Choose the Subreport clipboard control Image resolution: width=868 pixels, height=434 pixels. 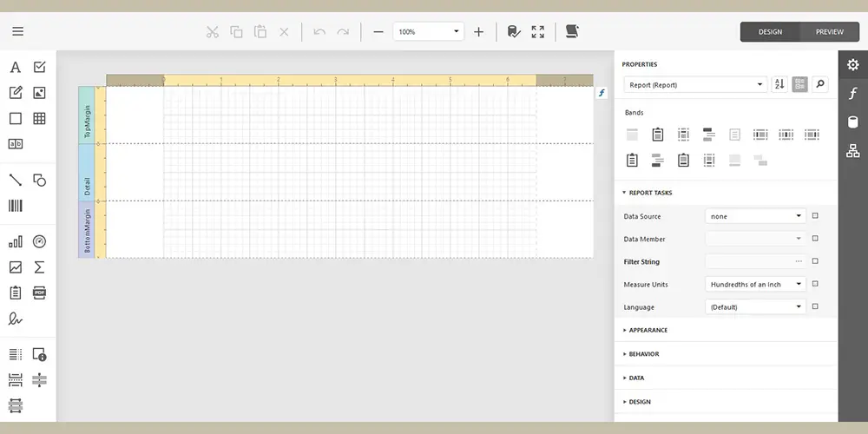click(16, 293)
